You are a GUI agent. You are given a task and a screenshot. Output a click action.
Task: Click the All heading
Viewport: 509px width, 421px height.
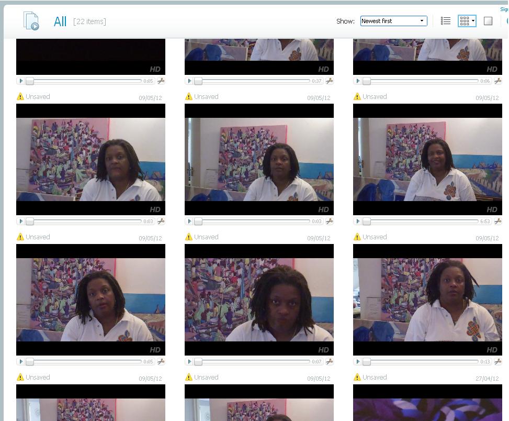click(x=60, y=22)
